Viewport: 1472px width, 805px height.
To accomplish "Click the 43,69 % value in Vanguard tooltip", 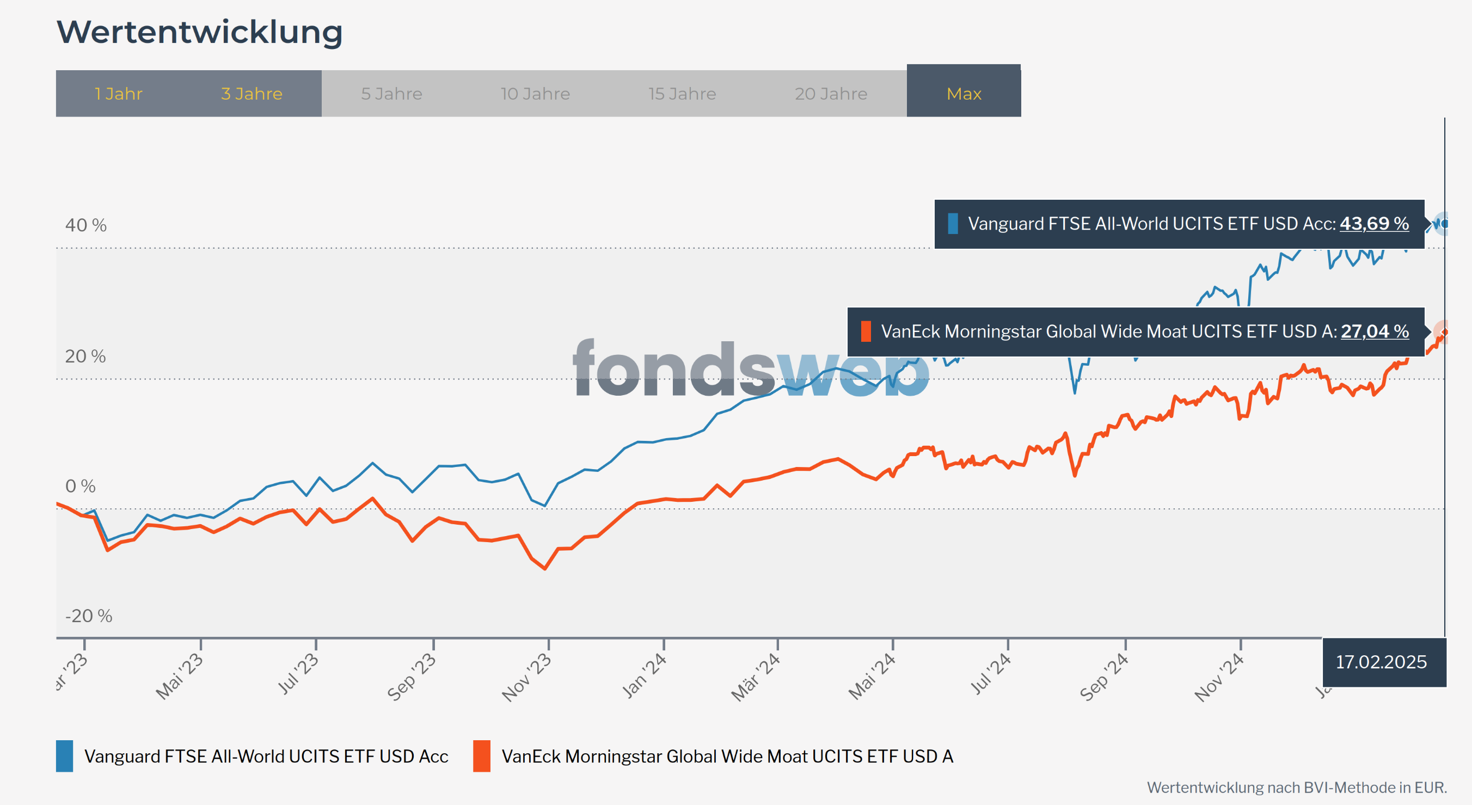I will point(1373,223).
